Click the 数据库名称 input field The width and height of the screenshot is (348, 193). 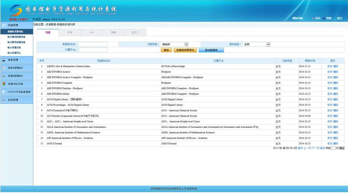tap(93, 44)
